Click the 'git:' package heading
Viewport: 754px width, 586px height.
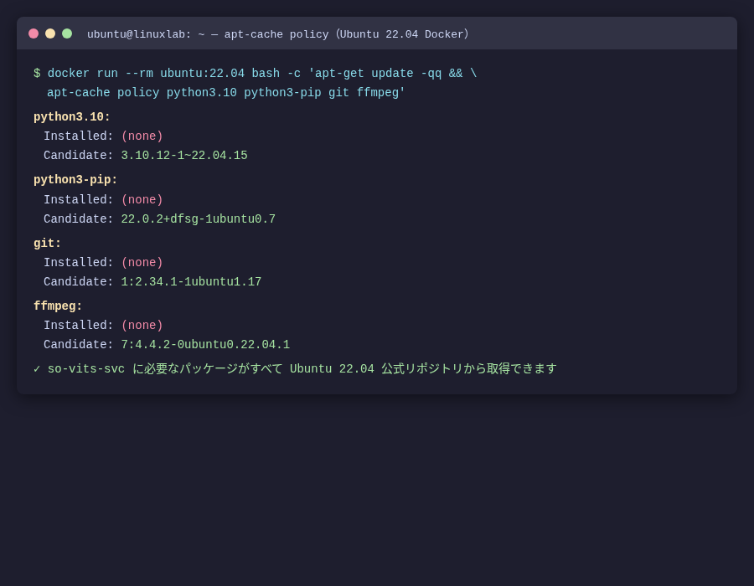click(x=47, y=244)
